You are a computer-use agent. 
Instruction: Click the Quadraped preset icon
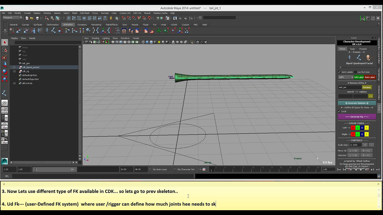(x=359, y=58)
